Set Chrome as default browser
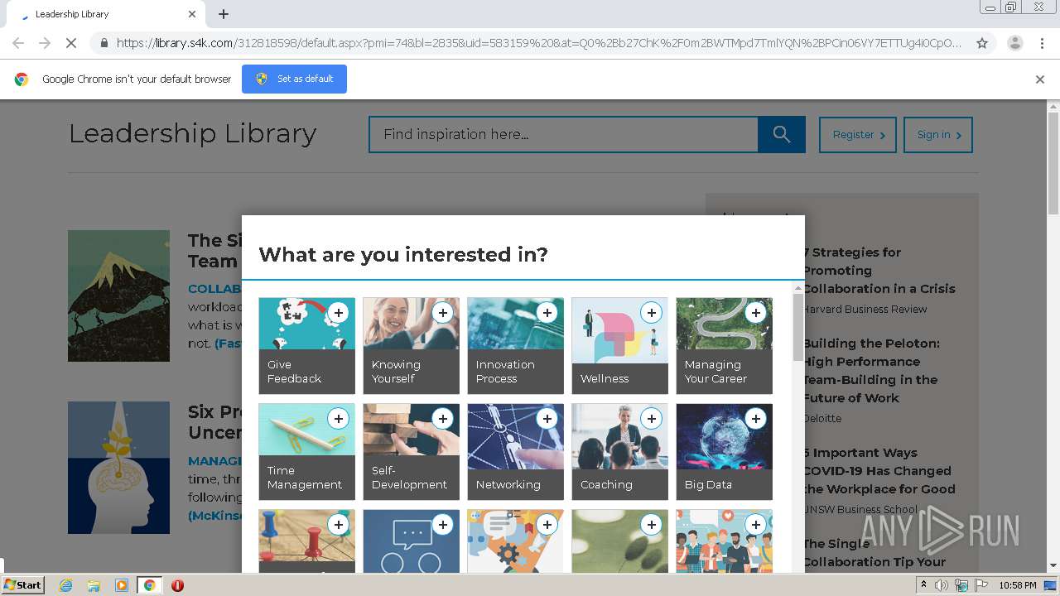Image resolution: width=1060 pixels, height=596 pixels. tap(294, 79)
